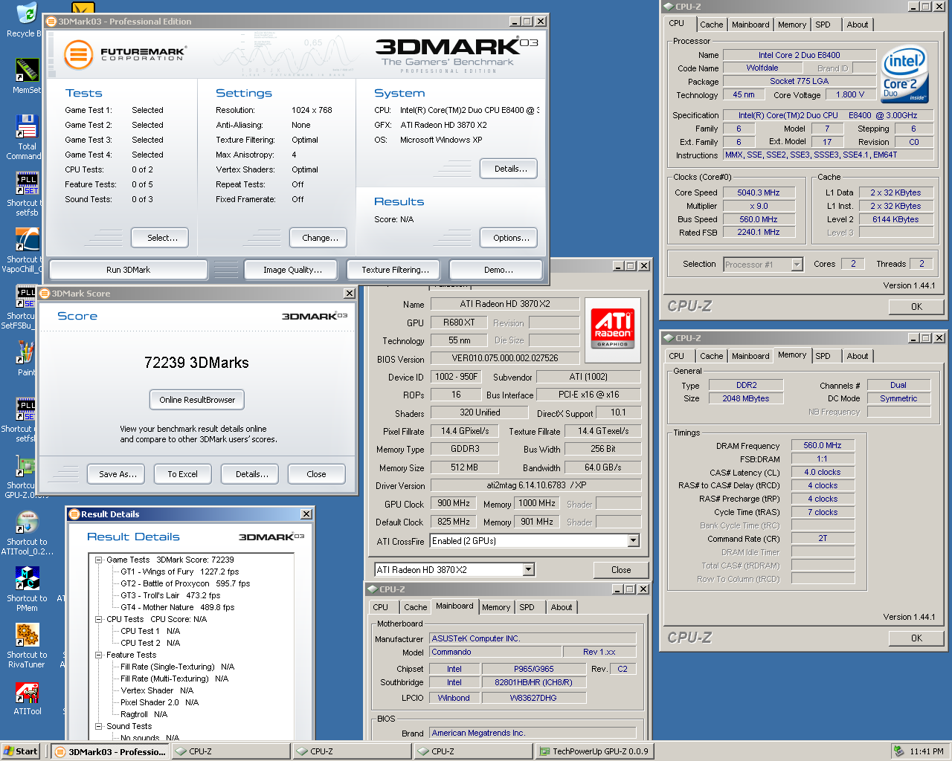Open the Shortcut to PMem icon
The image size is (952, 761).
click(28, 579)
